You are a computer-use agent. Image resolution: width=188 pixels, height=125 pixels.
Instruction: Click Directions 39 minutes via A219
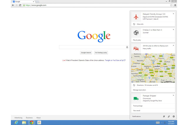click(x=147, y=85)
